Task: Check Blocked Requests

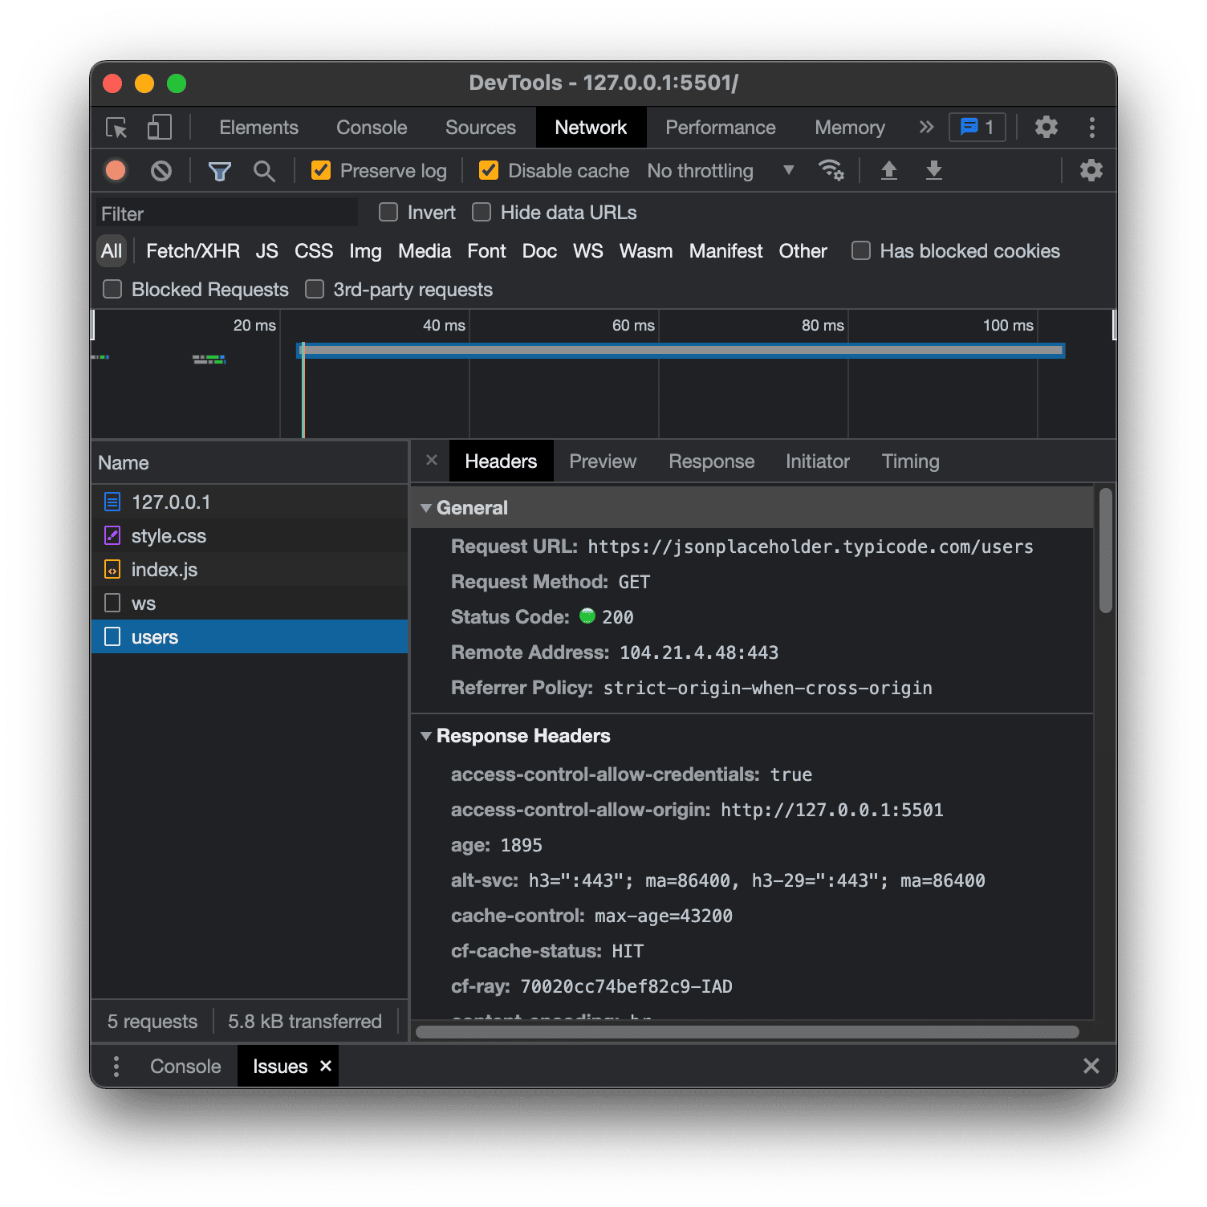Action: pyautogui.click(x=112, y=289)
